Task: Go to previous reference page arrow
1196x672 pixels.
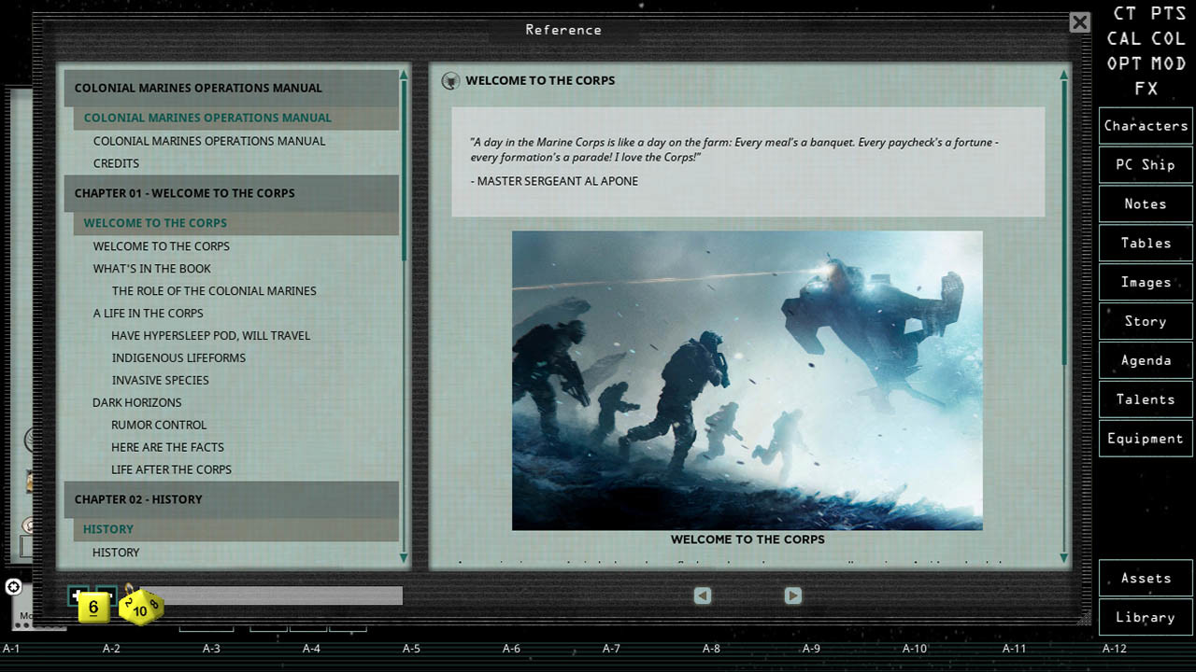Action: point(703,595)
